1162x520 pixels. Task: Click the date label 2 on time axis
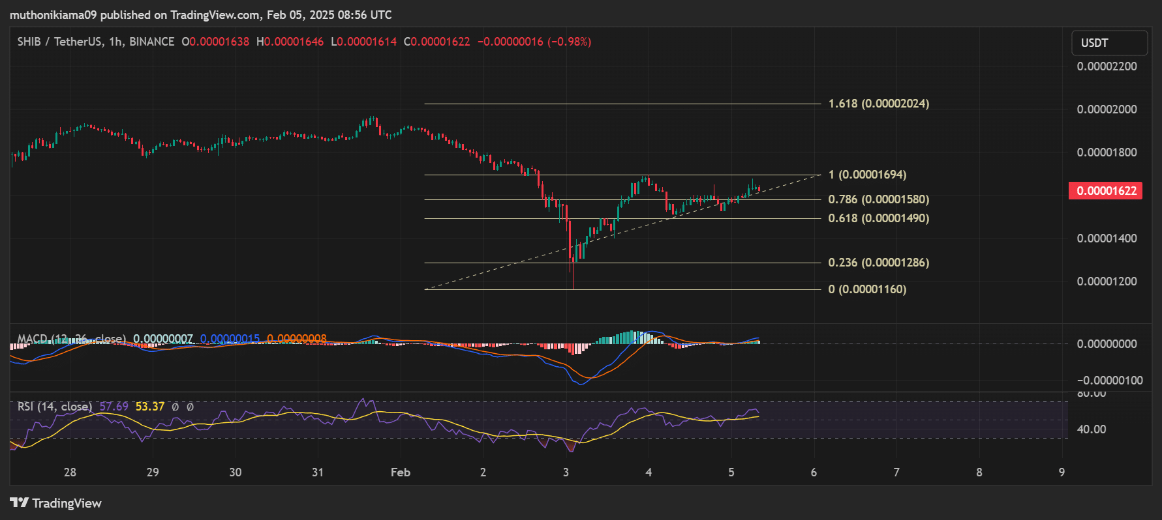click(483, 472)
